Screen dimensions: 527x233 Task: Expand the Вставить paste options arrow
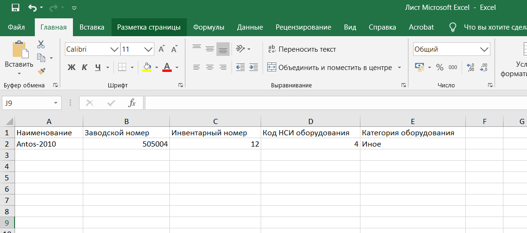19,73
